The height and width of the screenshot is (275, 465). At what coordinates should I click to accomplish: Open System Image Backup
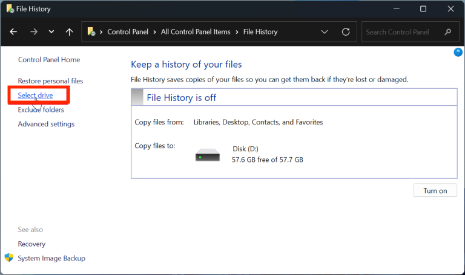pyautogui.click(x=51, y=258)
